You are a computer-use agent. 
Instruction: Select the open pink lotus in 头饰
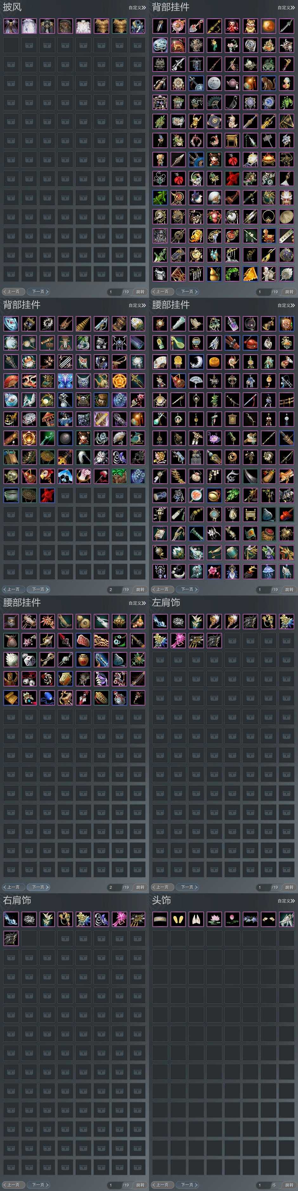point(214,919)
